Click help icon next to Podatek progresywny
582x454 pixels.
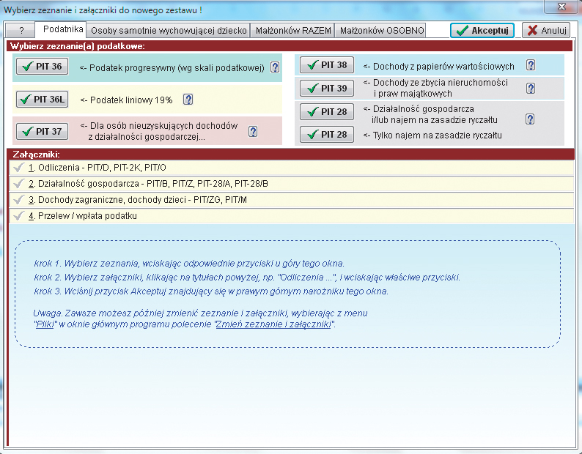coord(275,67)
